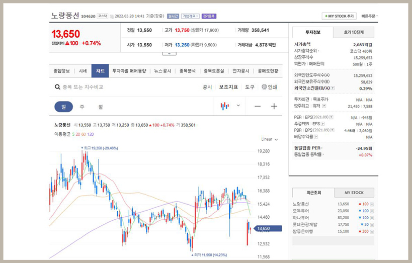Toggle the 20-day moving average
This screenshot has width=412, height=263.
coord(78,134)
